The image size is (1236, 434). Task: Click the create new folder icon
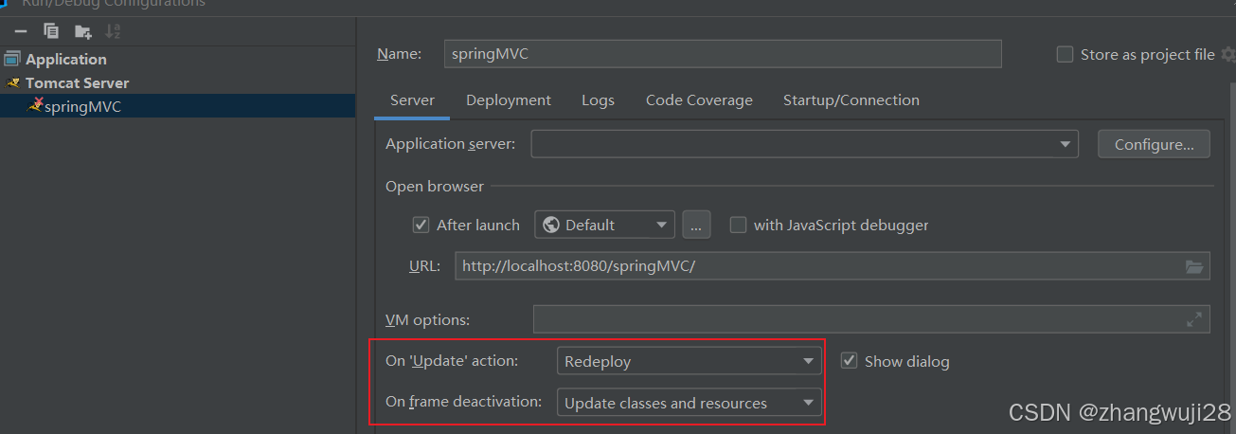click(x=82, y=31)
